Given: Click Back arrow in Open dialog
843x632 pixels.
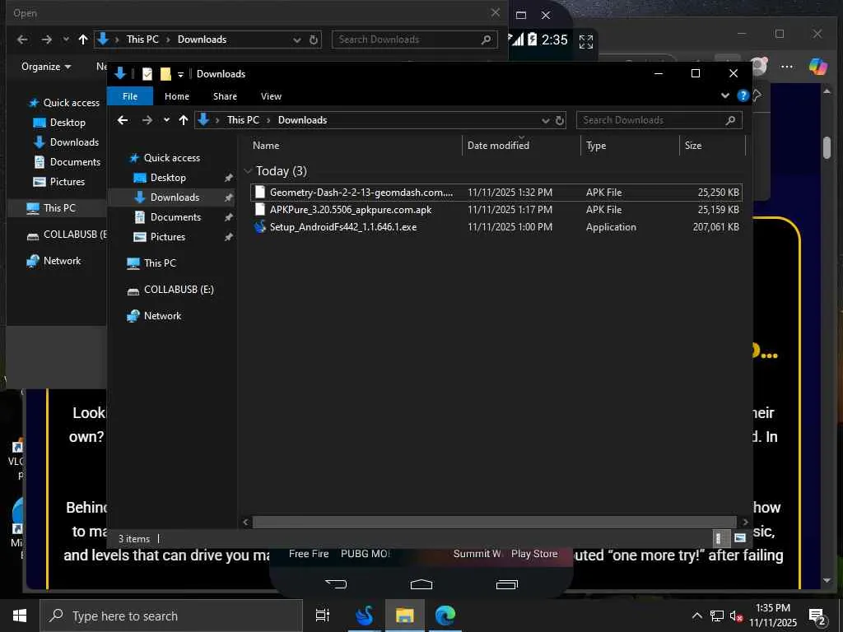Looking at the screenshot, I should [x=22, y=39].
